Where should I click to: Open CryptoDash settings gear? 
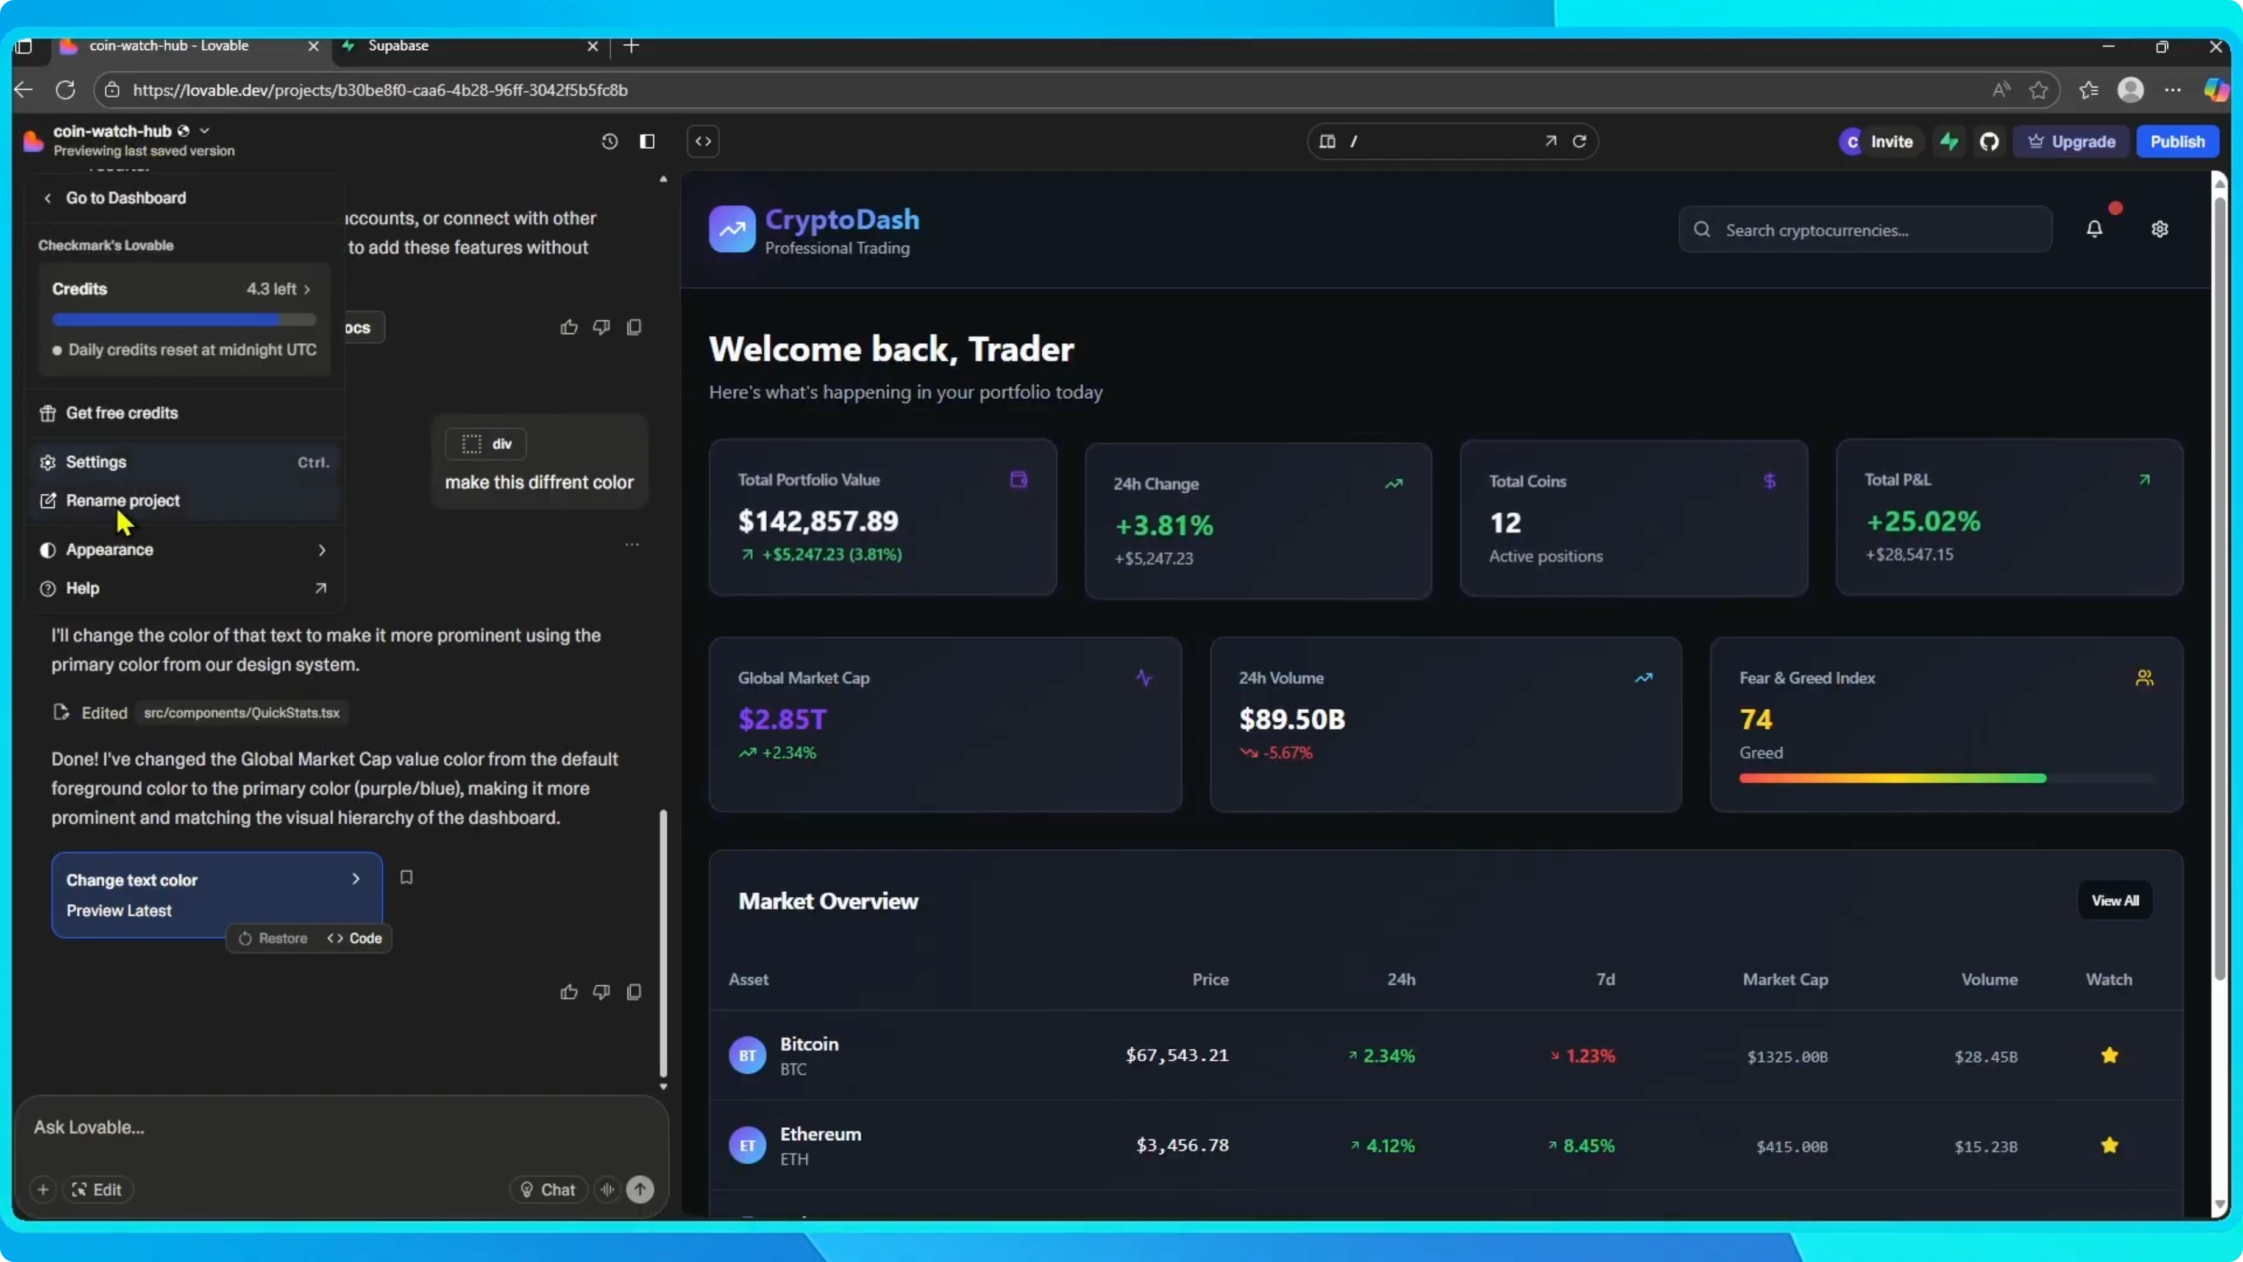[2160, 229]
